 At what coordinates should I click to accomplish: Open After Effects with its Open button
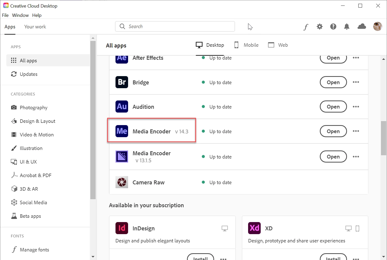(333, 59)
